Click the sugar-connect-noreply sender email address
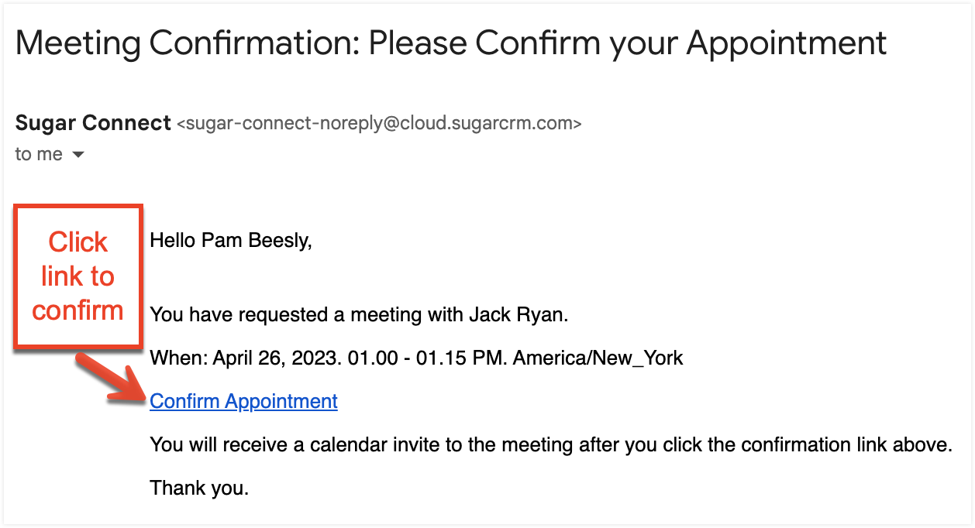Viewport: 975px width, 528px height. point(379,124)
